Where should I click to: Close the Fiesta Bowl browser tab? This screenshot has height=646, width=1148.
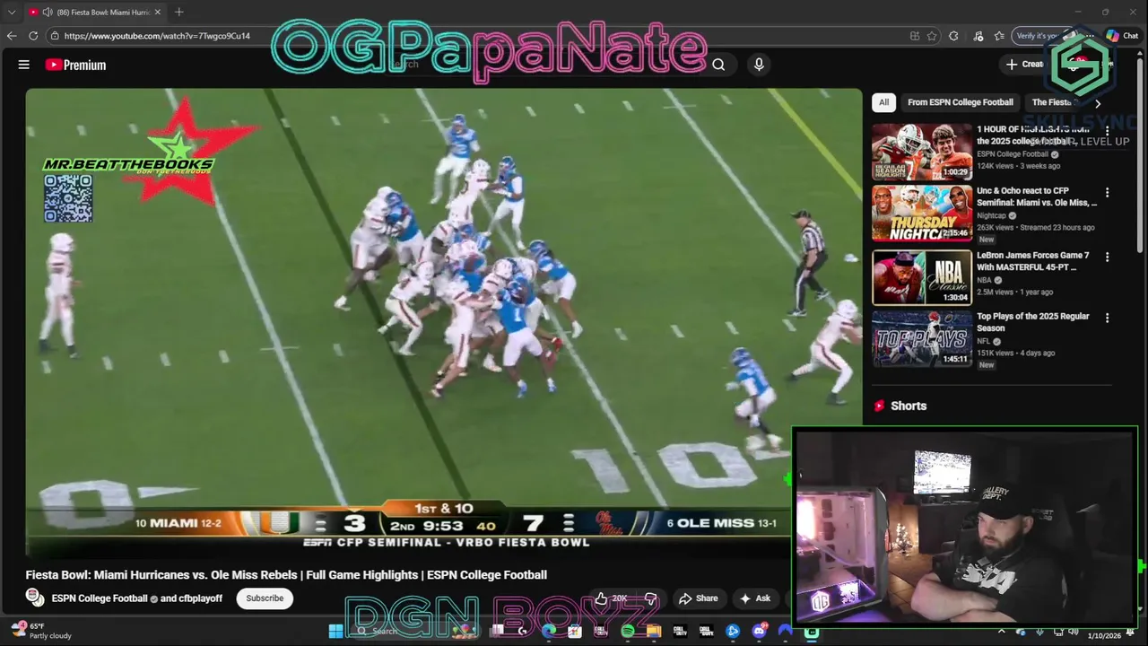[x=158, y=13]
